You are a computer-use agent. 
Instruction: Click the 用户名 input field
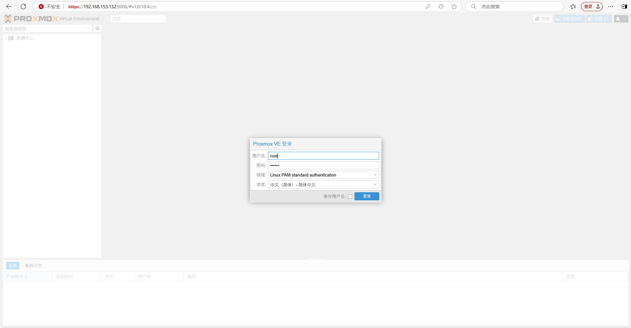(324, 156)
